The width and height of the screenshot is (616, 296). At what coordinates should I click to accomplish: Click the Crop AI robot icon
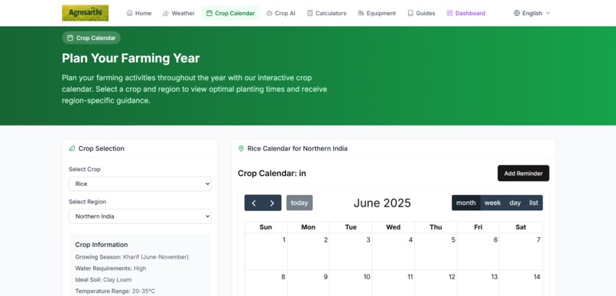pos(269,13)
